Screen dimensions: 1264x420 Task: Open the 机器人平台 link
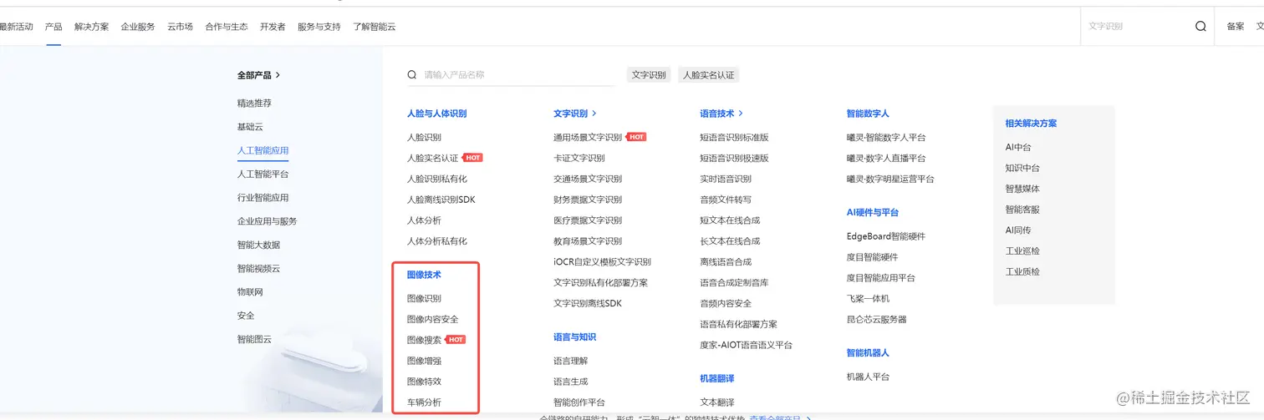(868, 377)
